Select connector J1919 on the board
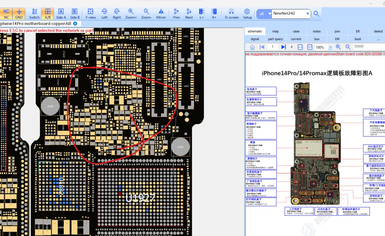The width and height of the screenshot is (385, 236). 186,87
